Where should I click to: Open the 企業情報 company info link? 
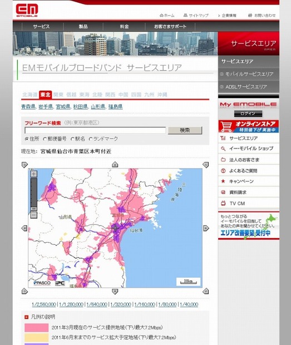227,16
